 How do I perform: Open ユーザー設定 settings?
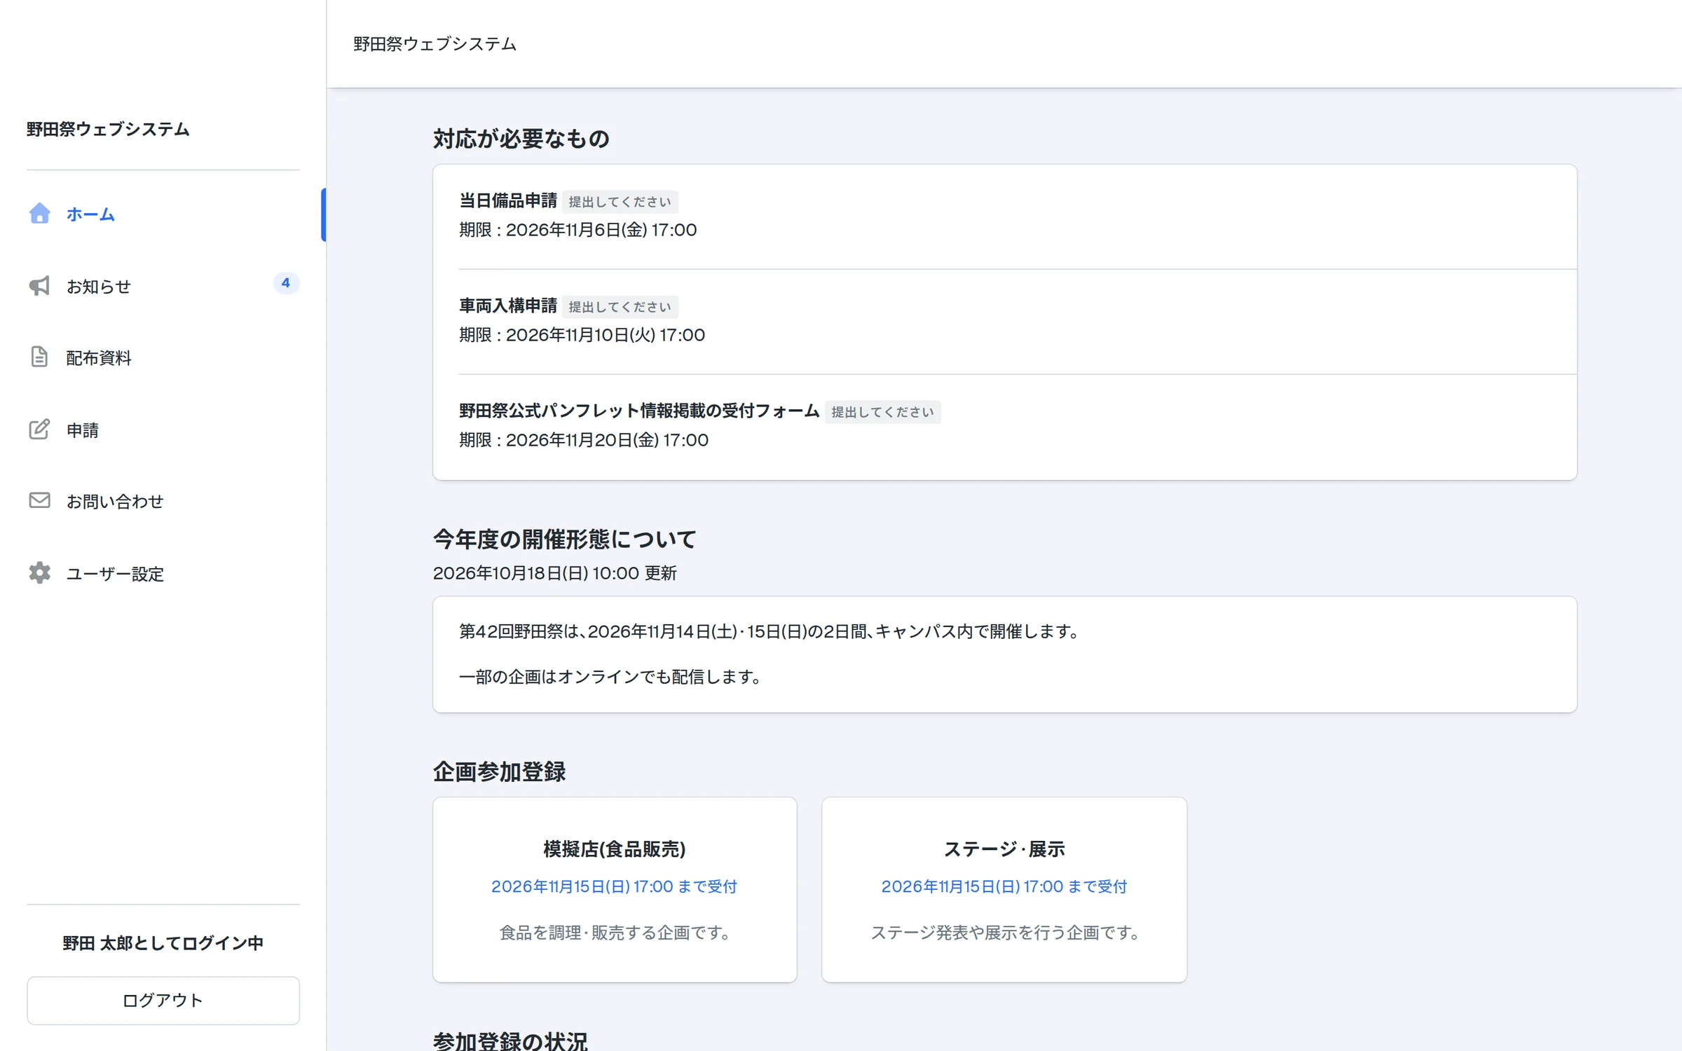coord(163,574)
